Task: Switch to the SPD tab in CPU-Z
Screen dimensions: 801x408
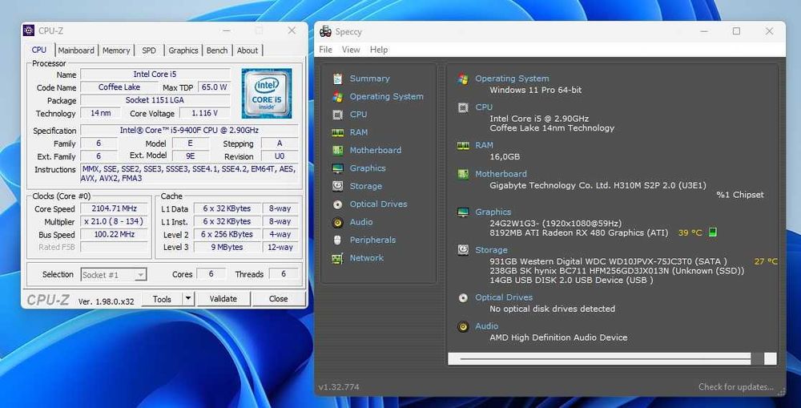Action: (149, 50)
